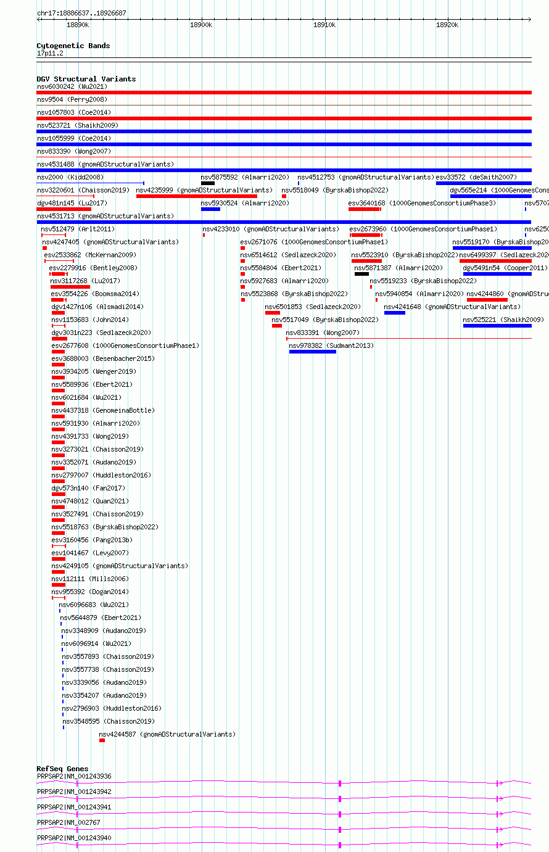The height and width of the screenshot is (852, 549).
Task: Click nsv6096683 (Wu2021) label
Action: [x=94, y=605]
